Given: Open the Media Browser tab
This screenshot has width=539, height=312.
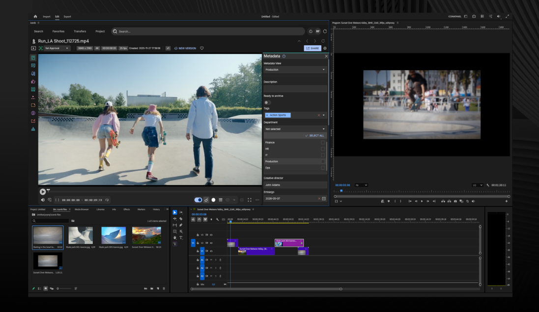Looking at the screenshot, I should click(x=82, y=209).
